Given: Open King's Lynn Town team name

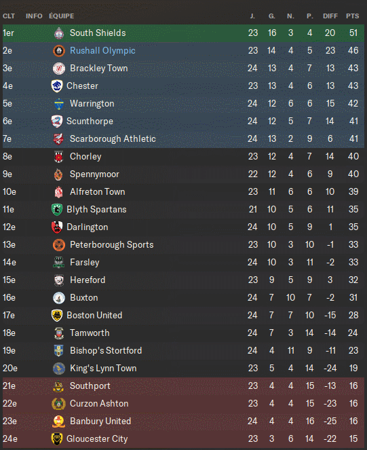Looking at the screenshot, I should [x=103, y=368].
